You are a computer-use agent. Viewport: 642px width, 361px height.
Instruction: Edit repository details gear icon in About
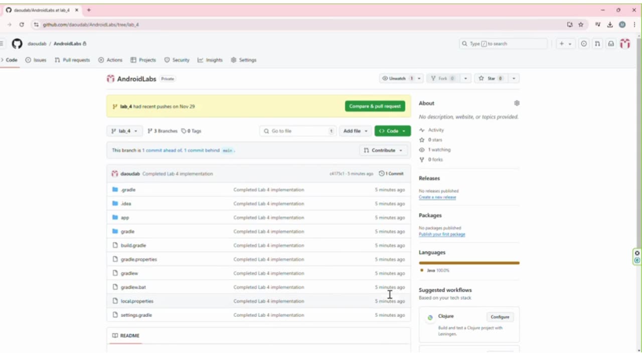(x=517, y=103)
